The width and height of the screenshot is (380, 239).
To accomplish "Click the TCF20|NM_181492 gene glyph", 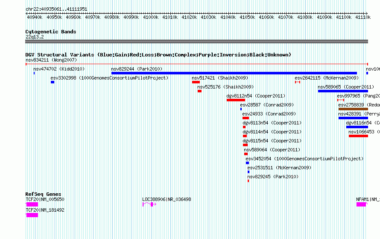I will 32,215.
